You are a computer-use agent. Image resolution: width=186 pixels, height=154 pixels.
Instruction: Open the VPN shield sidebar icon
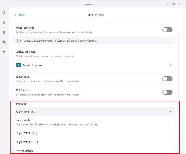(4, 12)
